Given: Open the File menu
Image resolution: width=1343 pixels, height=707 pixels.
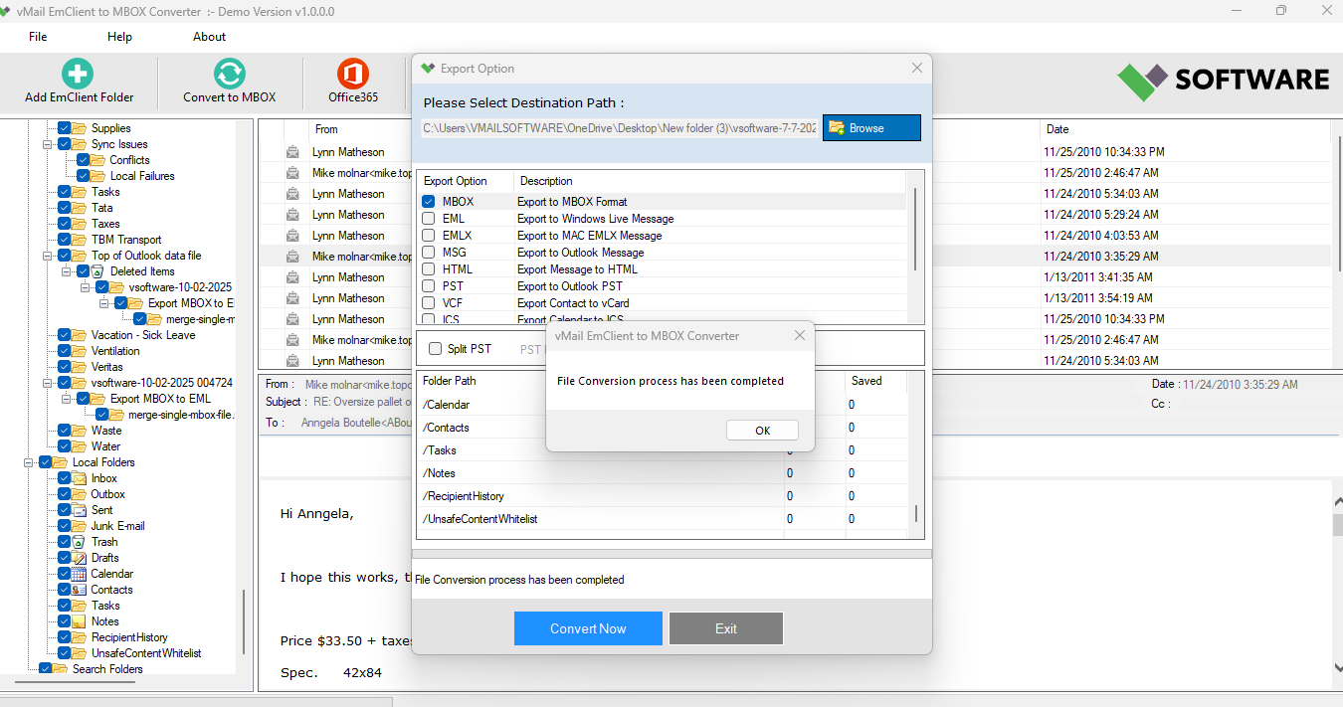Looking at the screenshot, I should coord(38,37).
